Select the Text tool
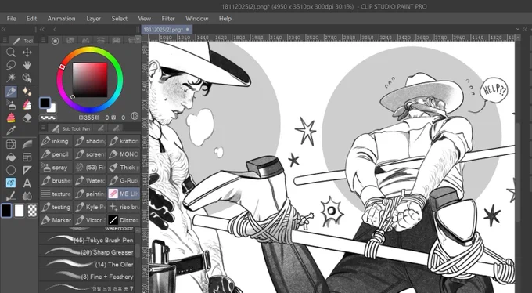The width and height of the screenshot is (532, 293). coord(27,183)
